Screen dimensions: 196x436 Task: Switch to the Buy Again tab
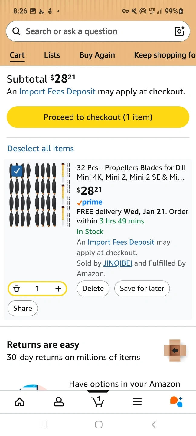(97, 55)
